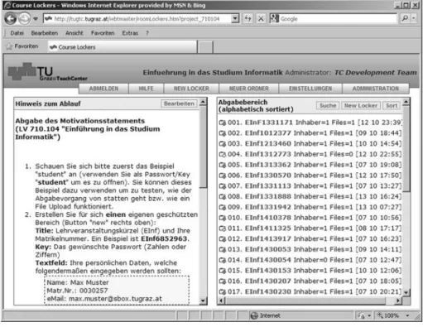Image resolution: width=423 pixels, height=327 pixels.
Task: Open the Favoriten menu
Action: pos(103,33)
